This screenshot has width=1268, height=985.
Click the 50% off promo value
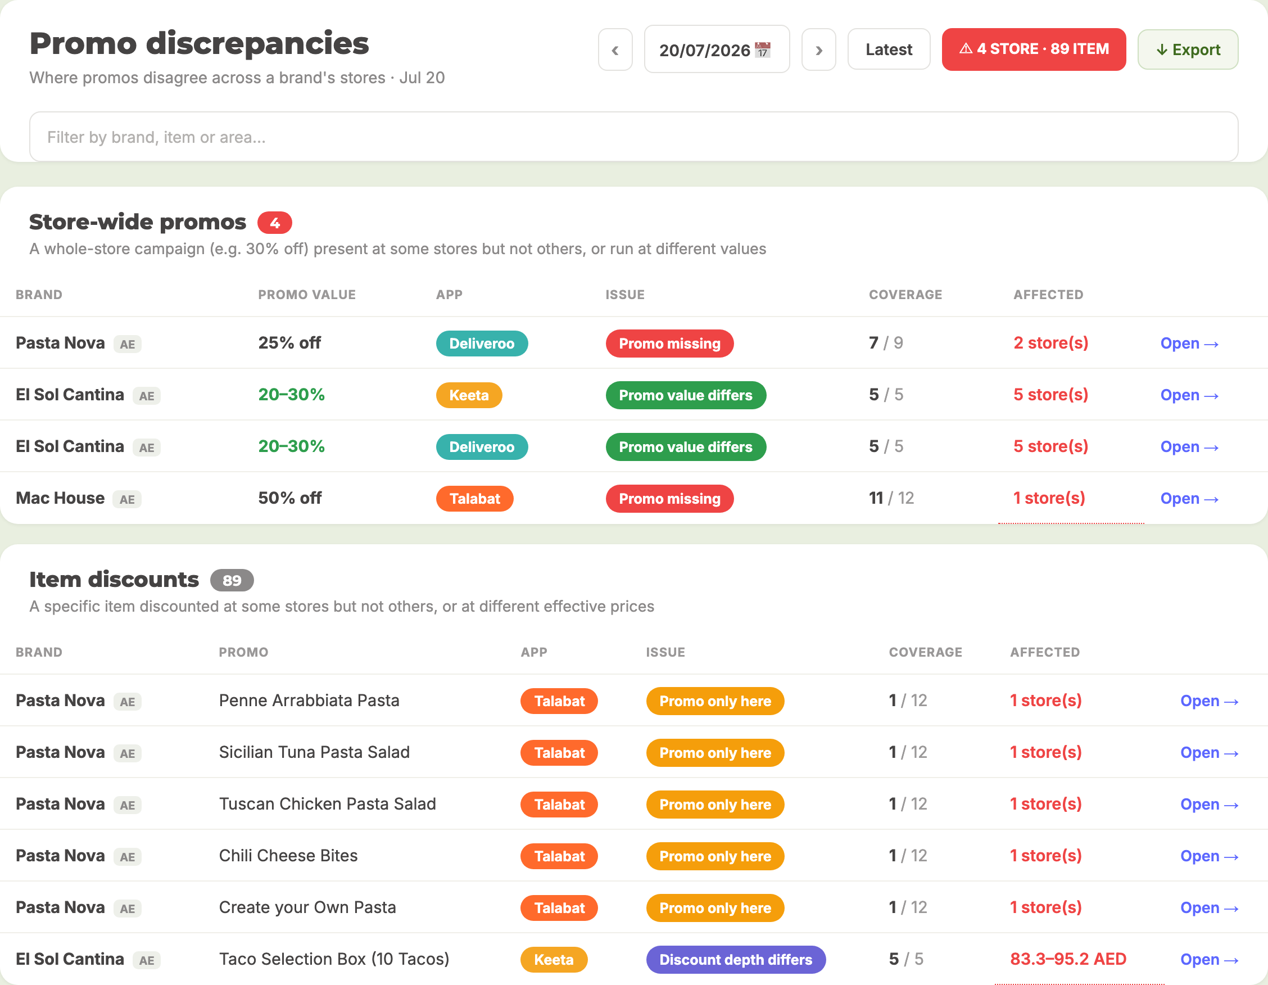click(289, 498)
